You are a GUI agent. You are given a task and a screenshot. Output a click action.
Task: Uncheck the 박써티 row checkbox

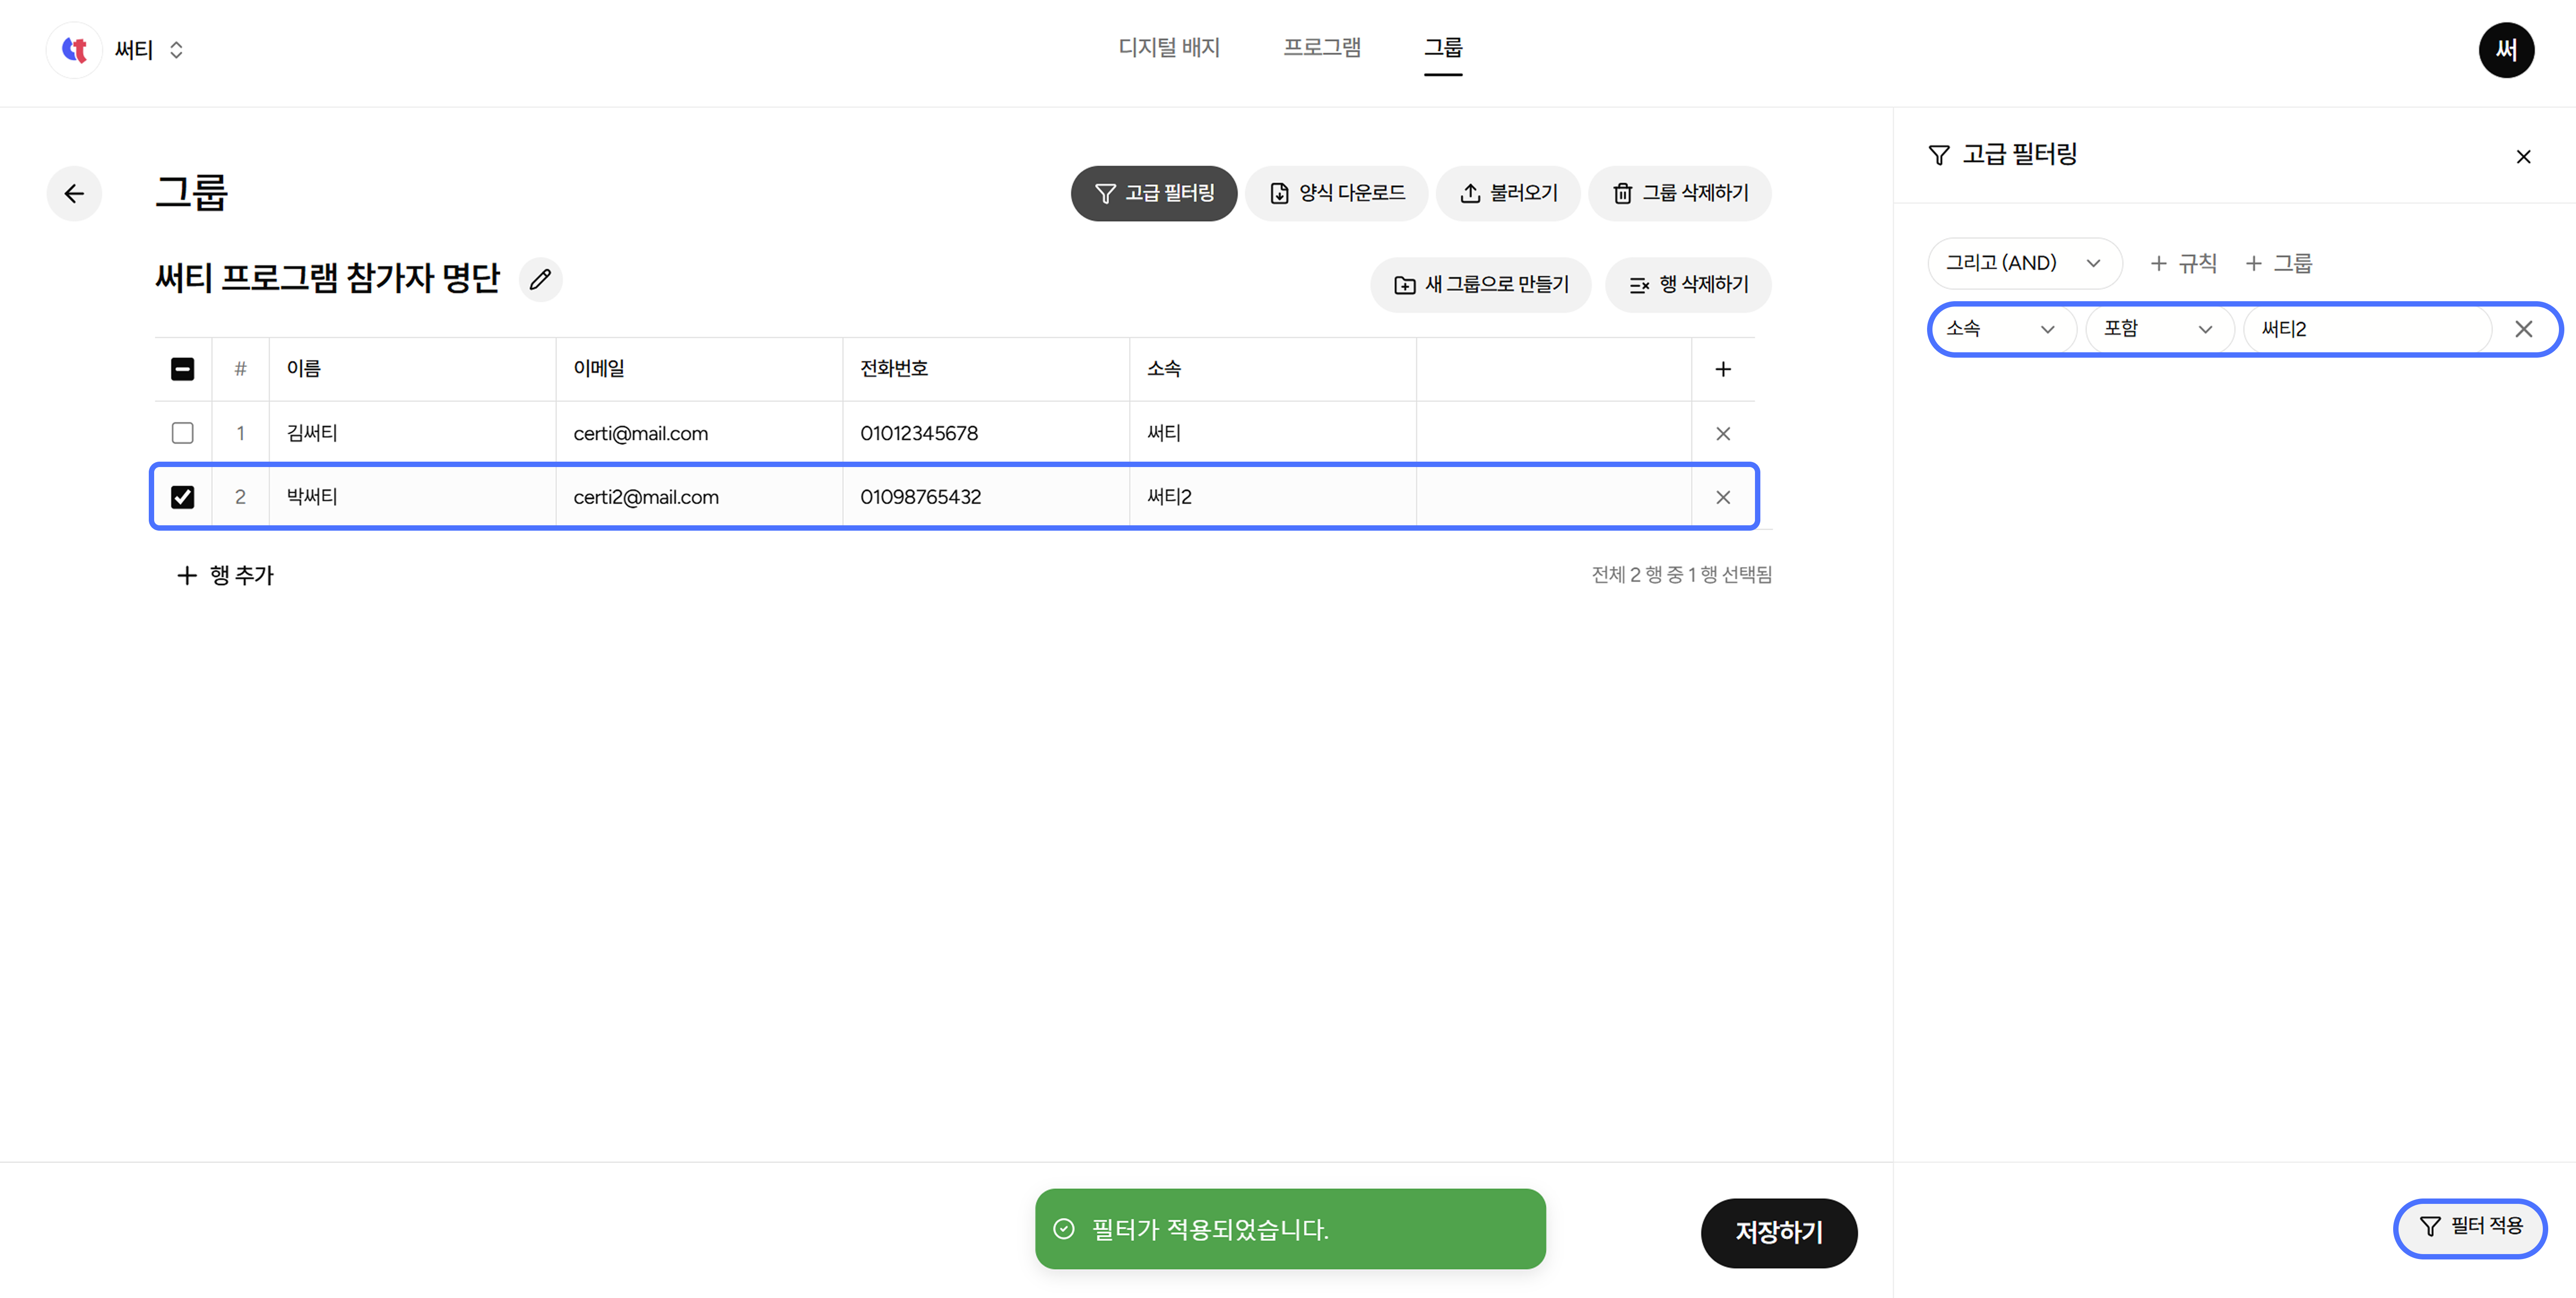[x=182, y=497]
